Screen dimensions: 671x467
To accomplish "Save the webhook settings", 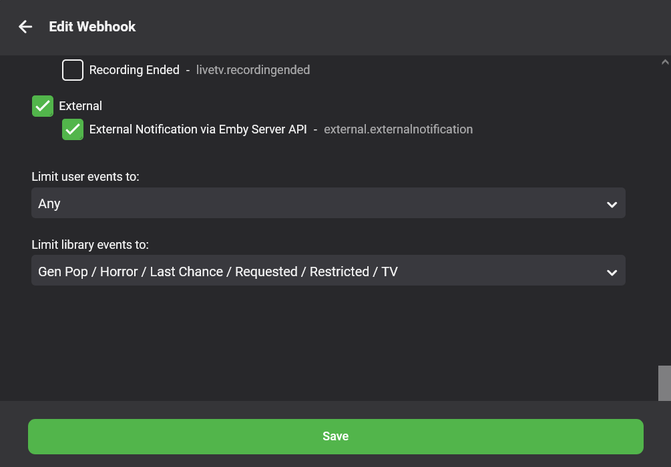I will click(335, 436).
